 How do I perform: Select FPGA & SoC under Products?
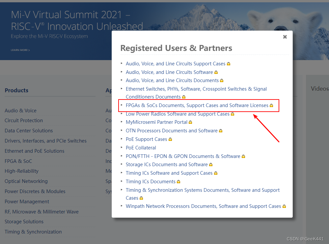pyautogui.click(x=18, y=161)
